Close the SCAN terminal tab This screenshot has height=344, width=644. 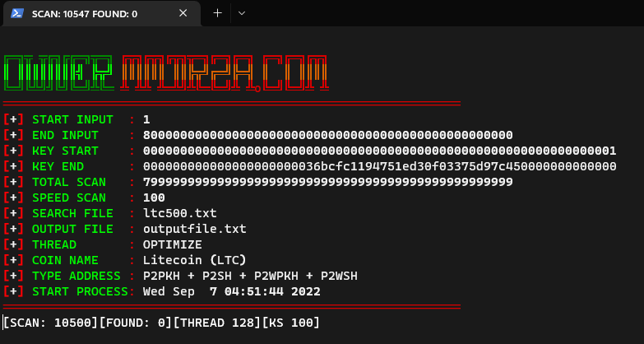[x=184, y=14]
